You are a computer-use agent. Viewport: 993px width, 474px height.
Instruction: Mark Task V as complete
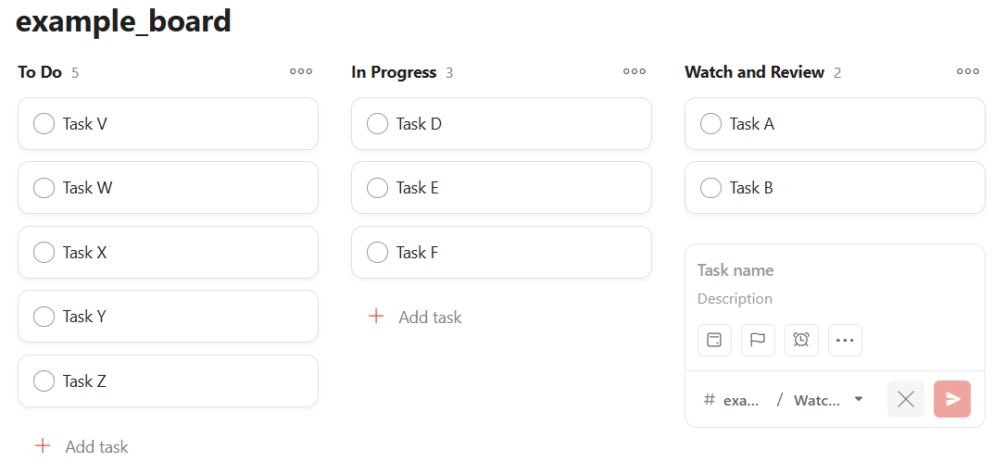click(44, 123)
